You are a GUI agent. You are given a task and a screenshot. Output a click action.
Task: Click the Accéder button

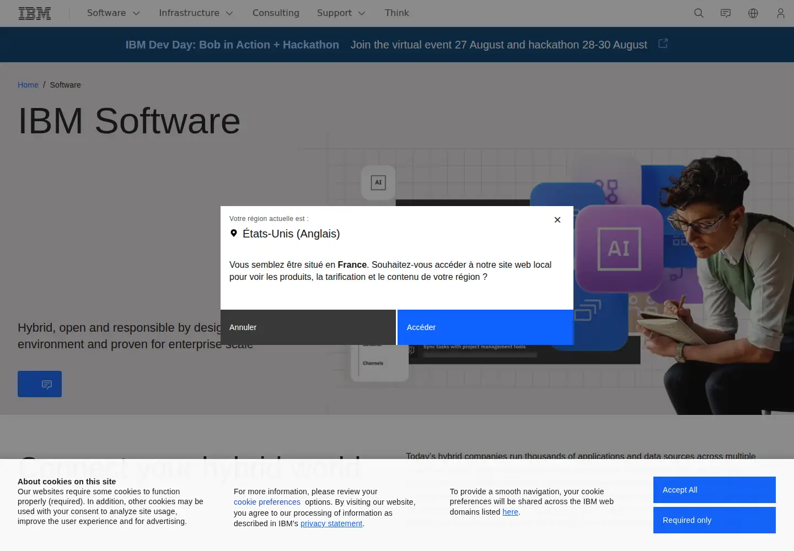click(x=485, y=327)
